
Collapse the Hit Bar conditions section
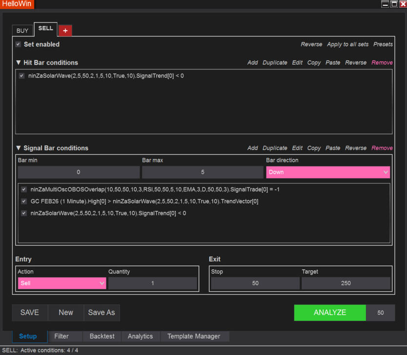coord(19,63)
